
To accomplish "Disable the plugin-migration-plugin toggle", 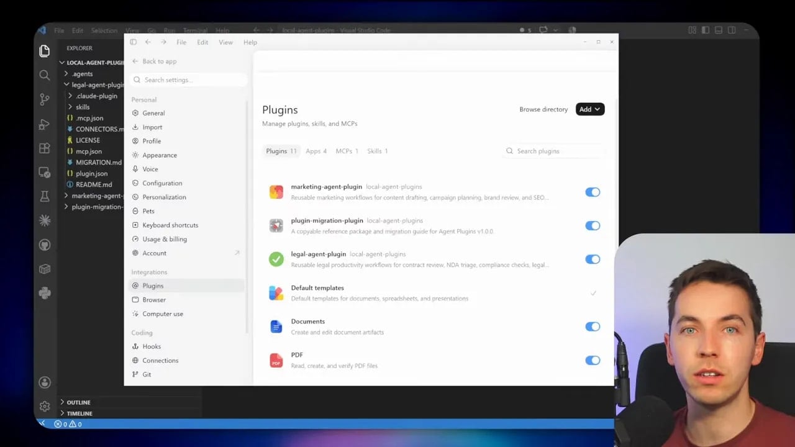I will point(593,225).
